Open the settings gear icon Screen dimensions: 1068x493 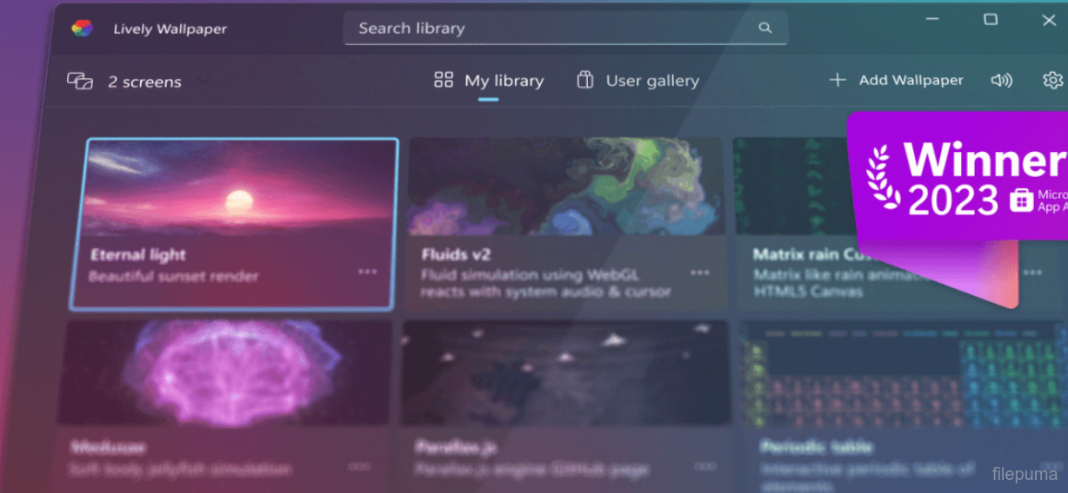point(1052,80)
